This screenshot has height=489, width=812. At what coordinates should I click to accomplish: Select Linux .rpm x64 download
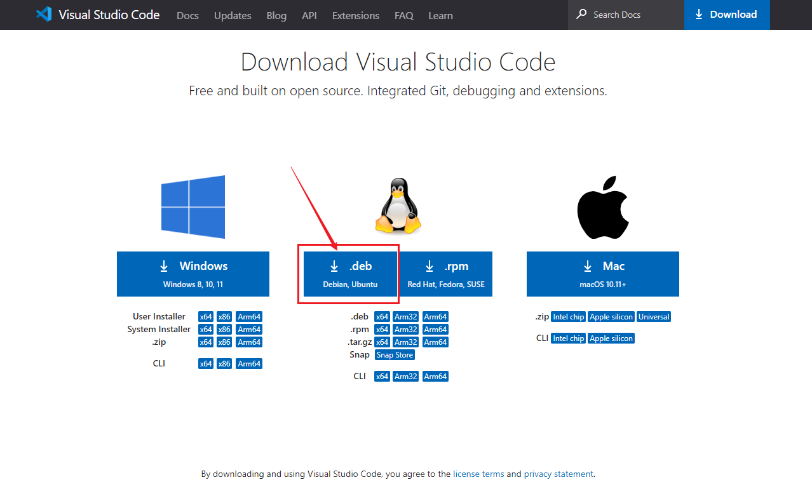382,330
